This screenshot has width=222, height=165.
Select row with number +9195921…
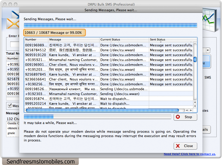pos(109,60)
